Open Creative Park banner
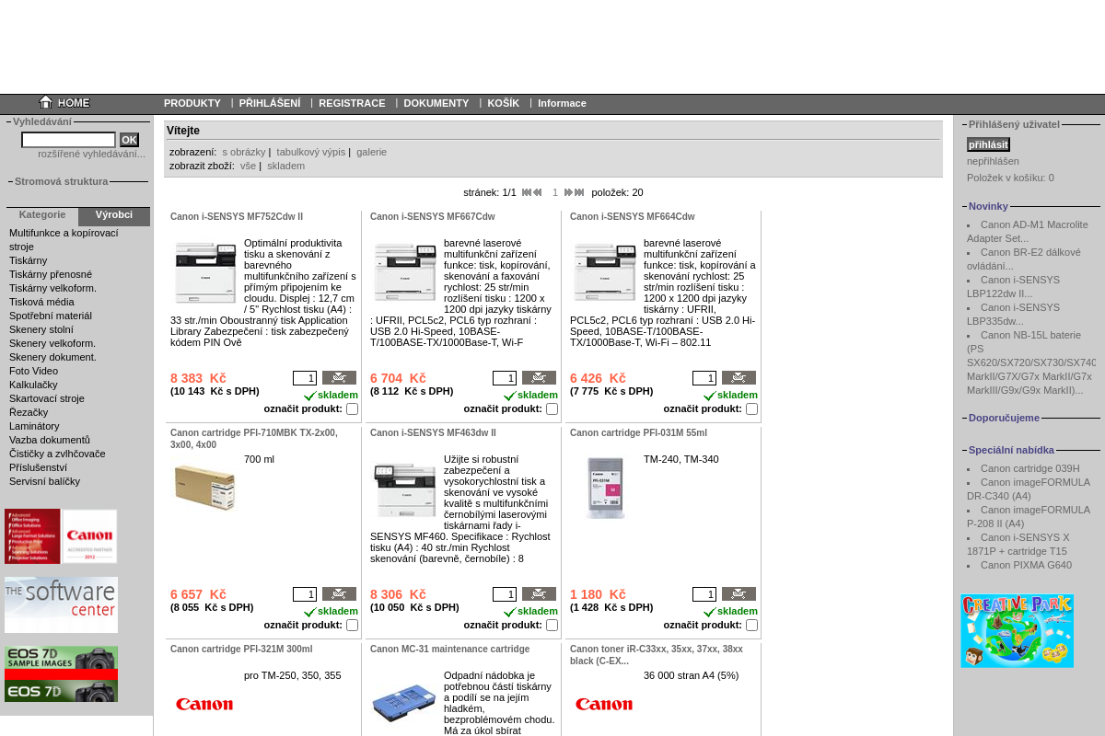This screenshot has width=1105, height=736. point(1018,630)
